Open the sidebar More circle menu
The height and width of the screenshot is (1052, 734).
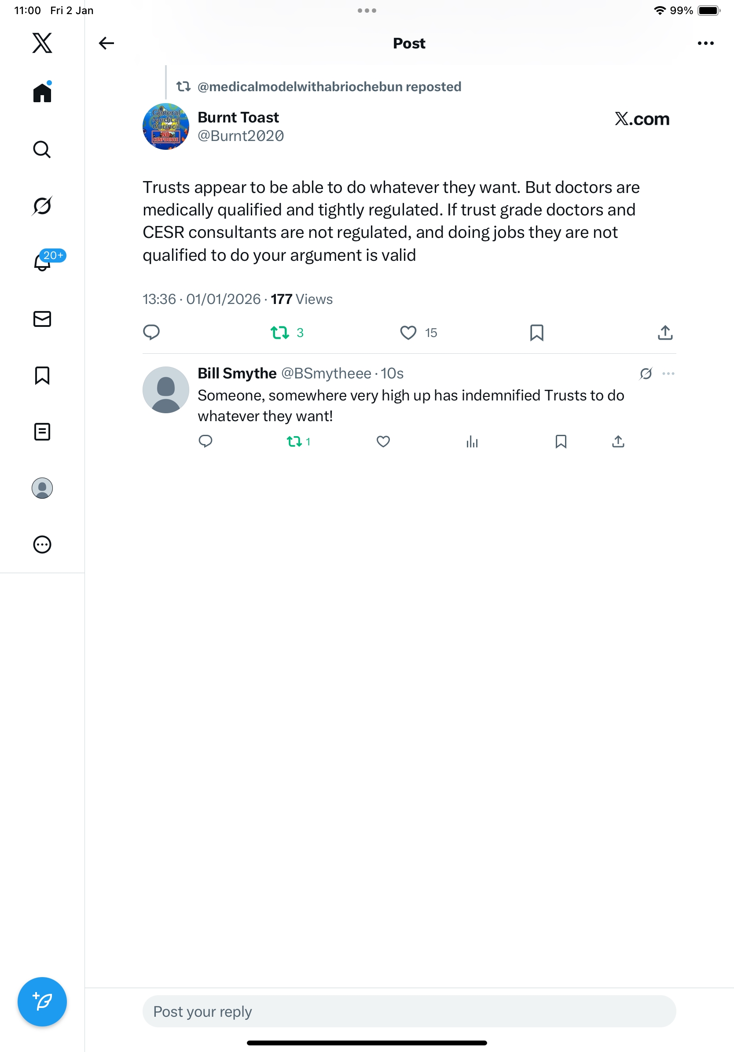click(x=42, y=545)
